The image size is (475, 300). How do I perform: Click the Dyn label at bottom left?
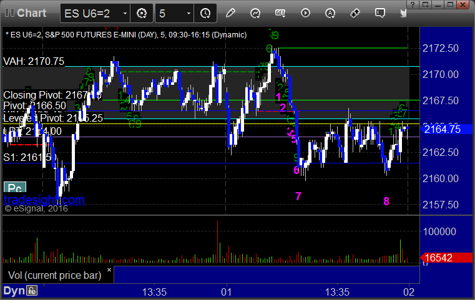pyautogui.click(x=14, y=291)
